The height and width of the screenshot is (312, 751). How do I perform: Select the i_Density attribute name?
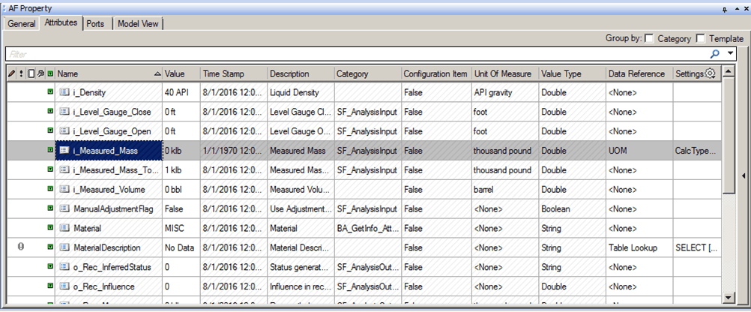pos(89,92)
